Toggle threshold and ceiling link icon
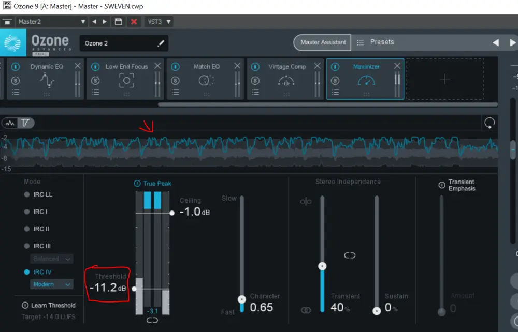Image resolution: width=518 pixels, height=332 pixels. tap(152, 320)
